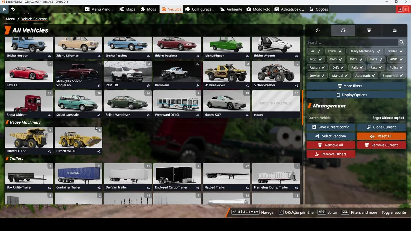Click the search magnifier icon

(x=402, y=42)
